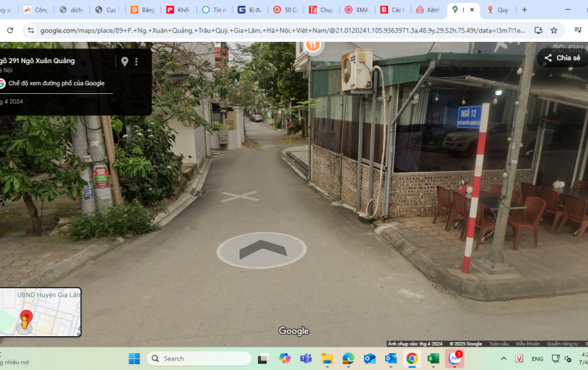Switch to the Cục tab

(x=107, y=10)
